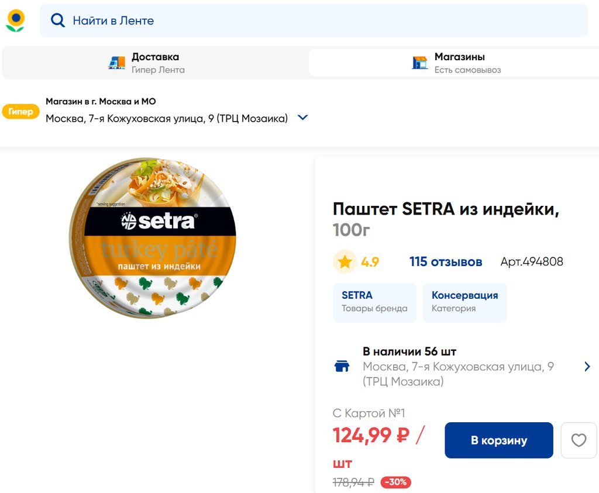Open the Консервация category chip

(464, 302)
